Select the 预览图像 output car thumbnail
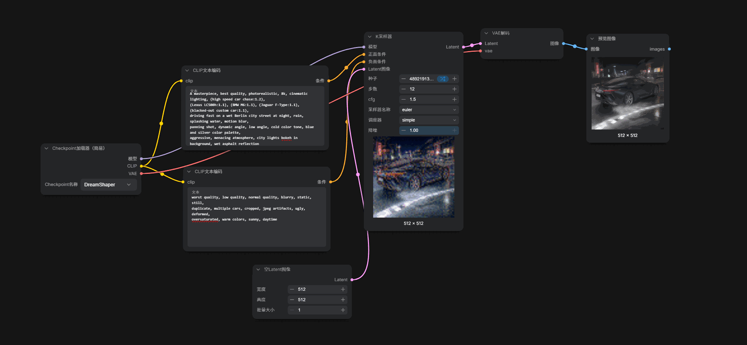 click(x=628, y=93)
